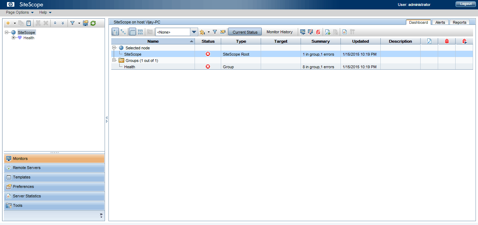The image size is (478, 225).
Task: Click the enable/disable monitor icon
Action: tap(310, 32)
